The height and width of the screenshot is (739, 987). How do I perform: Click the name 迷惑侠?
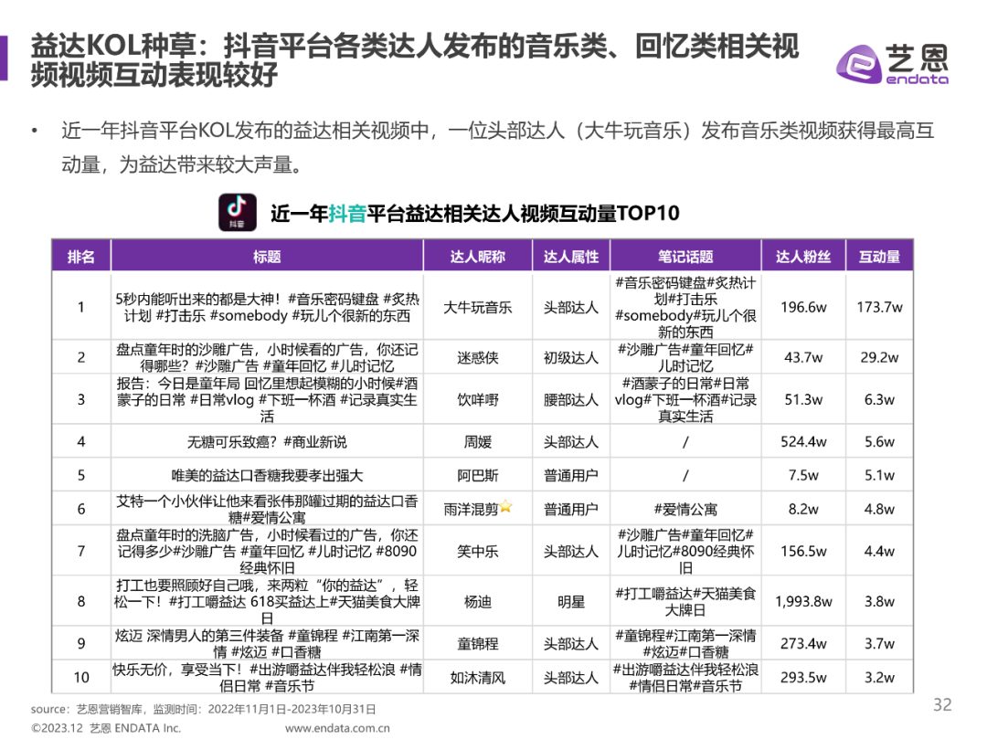coord(478,358)
